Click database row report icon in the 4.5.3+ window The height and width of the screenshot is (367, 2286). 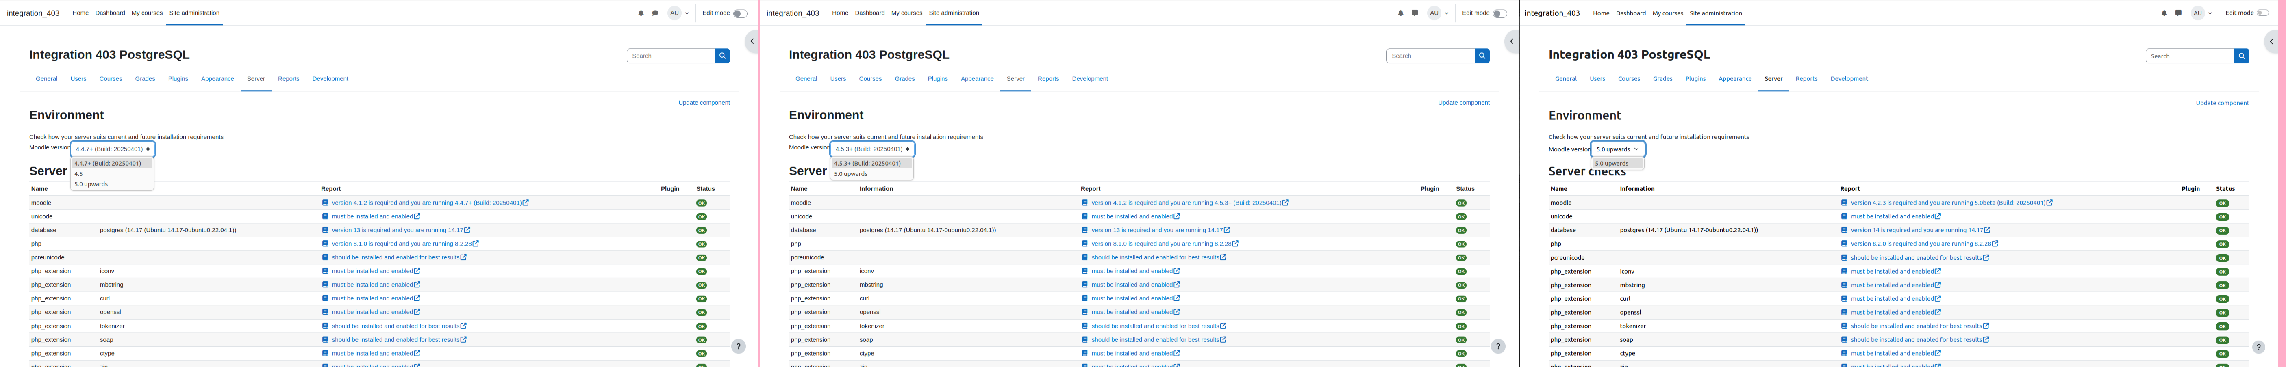pos(1084,231)
